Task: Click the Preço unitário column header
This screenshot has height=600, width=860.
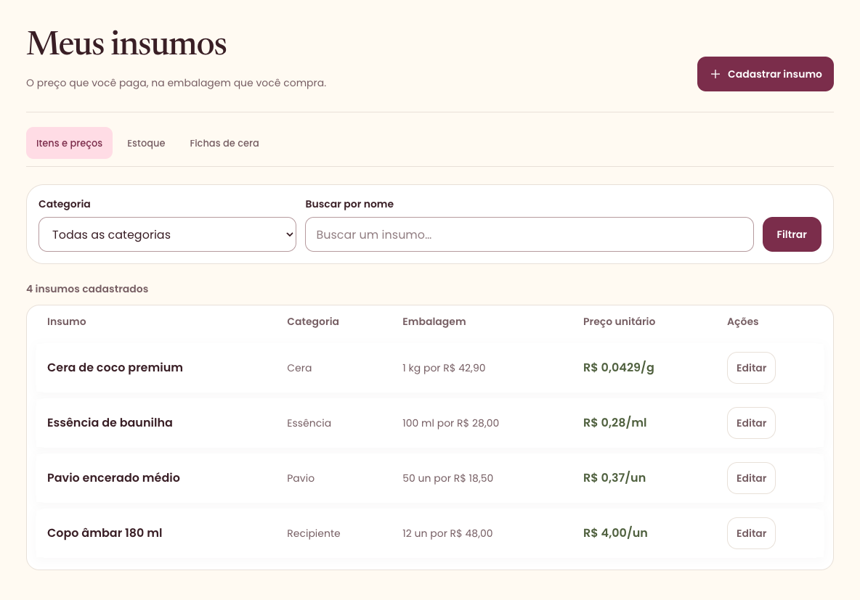Action: 619,321
